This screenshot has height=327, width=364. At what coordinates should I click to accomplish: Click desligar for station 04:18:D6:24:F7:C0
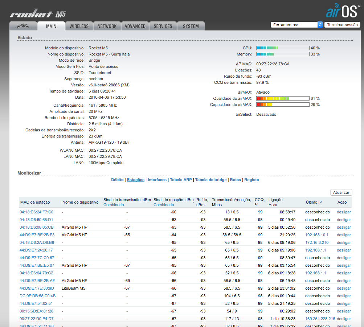point(344,212)
